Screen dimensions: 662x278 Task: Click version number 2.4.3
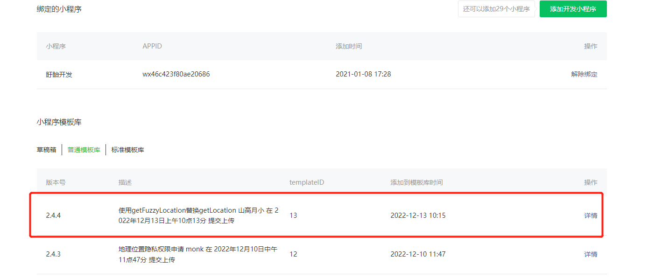(53, 254)
